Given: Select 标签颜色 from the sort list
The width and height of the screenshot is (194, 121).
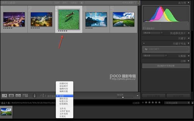Looking at the screenshot, I should [63, 104].
